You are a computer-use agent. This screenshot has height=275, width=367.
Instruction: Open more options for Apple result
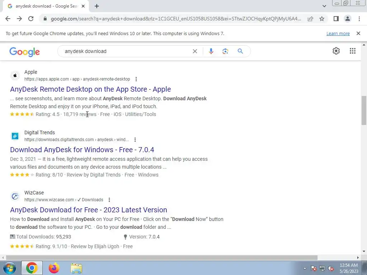136,79
